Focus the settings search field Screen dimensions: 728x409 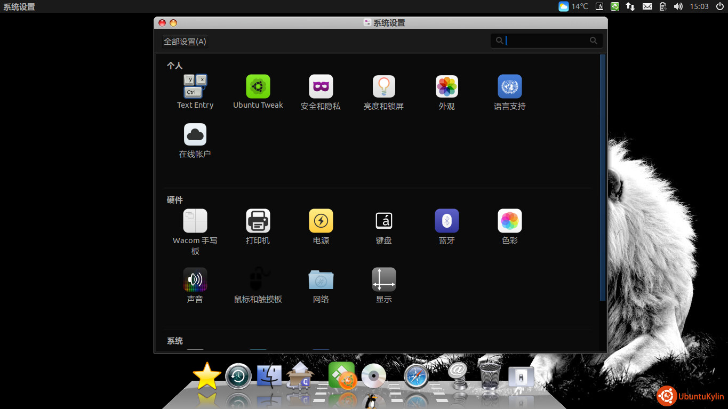(x=546, y=41)
